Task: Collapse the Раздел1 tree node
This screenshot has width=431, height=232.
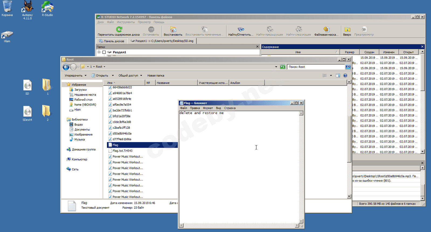Action: coord(99,52)
